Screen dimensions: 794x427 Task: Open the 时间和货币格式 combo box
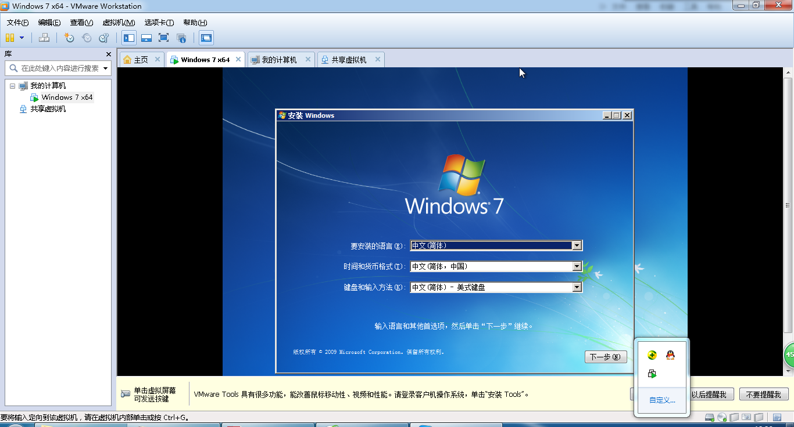point(496,266)
